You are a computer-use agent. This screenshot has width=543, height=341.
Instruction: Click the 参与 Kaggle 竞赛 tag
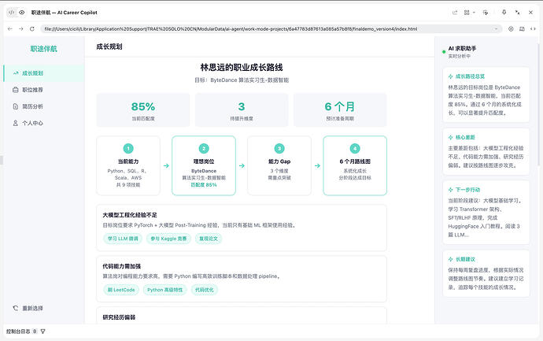[168, 239]
